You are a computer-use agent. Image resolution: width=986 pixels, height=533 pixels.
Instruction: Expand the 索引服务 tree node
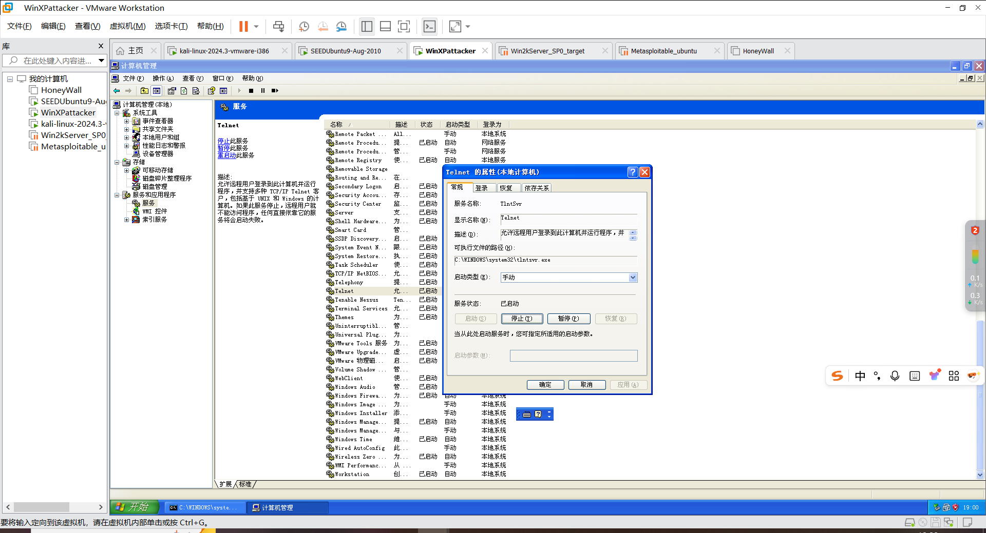(126, 220)
